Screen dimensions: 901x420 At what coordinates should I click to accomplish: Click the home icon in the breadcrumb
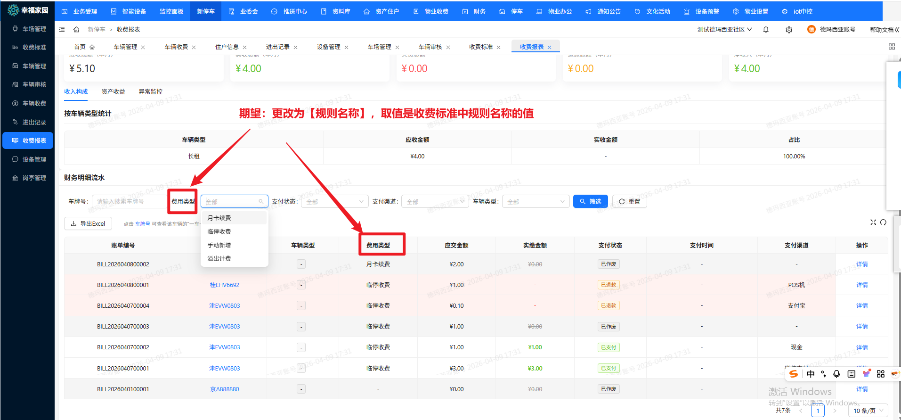tap(76, 30)
